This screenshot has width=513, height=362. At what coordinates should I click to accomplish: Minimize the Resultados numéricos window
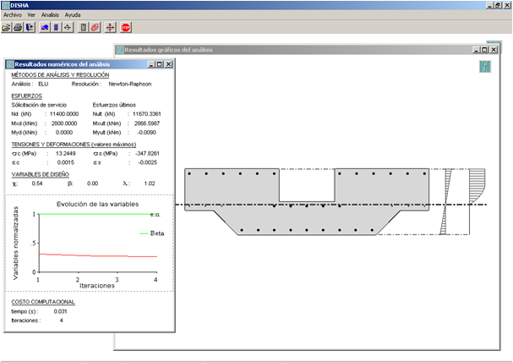(151, 64)
